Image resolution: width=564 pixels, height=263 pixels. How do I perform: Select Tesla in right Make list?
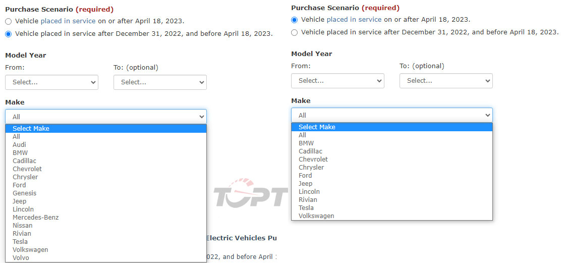click(x=392, y=208)
